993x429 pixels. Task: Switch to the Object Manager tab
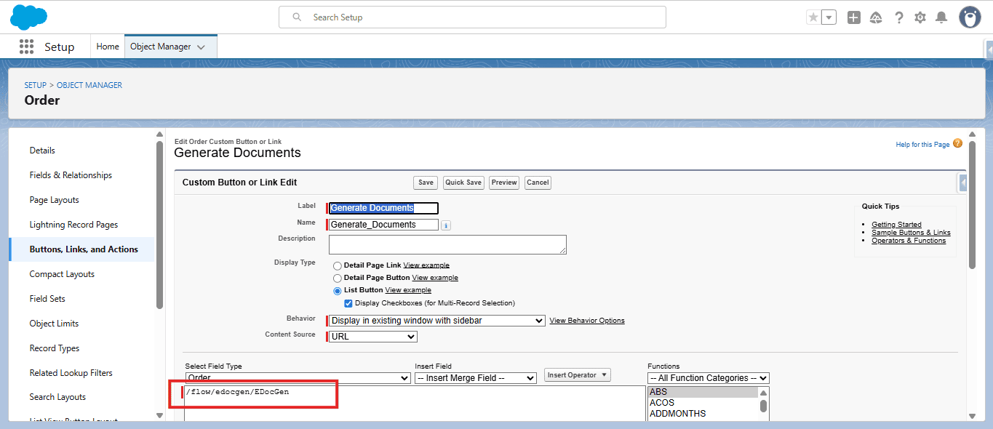[160, 47]
